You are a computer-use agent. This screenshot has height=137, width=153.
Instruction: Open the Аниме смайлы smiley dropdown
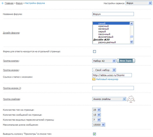pos(109,99)
